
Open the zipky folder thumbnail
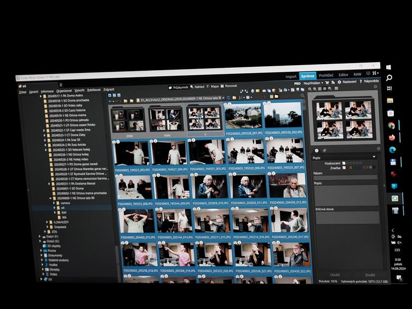click(x=167, y=122)
